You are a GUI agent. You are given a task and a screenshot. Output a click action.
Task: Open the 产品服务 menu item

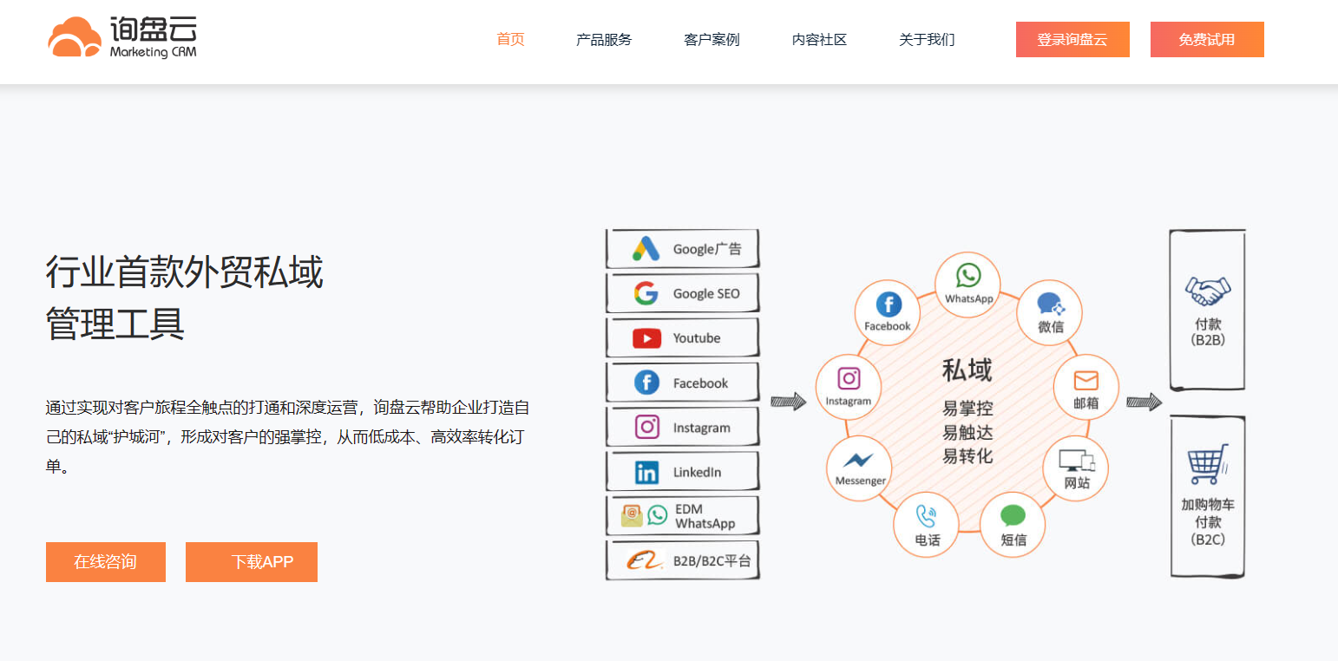pyautogui.click(x=604, y=39)
